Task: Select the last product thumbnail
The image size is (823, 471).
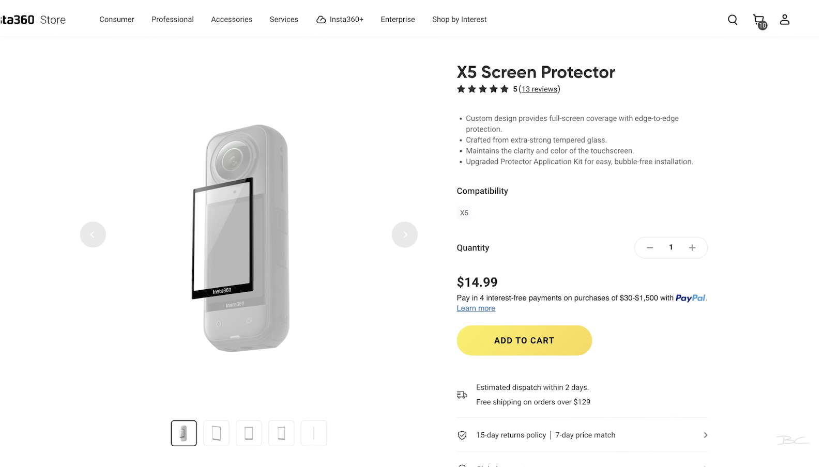Action: click(314, 433)
